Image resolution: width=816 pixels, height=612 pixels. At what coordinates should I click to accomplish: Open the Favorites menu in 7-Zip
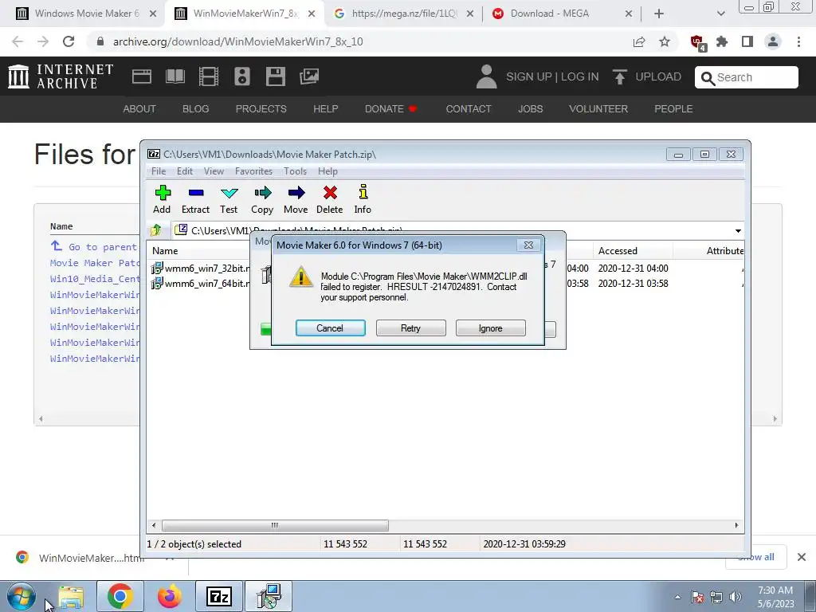[253, 171]
